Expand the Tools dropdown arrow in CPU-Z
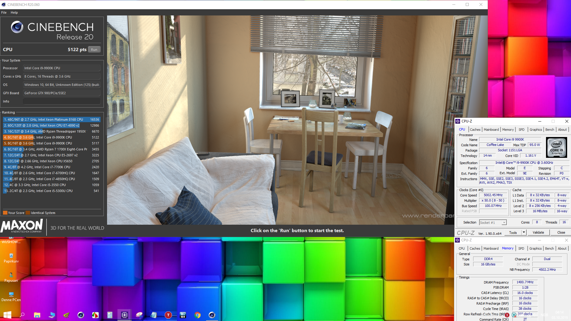The image size is (571, 321). click(x=524, y=232)
